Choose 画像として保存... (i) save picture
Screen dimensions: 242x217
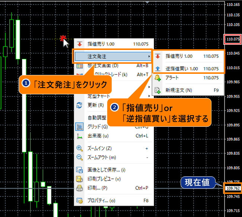pos(114,170)
